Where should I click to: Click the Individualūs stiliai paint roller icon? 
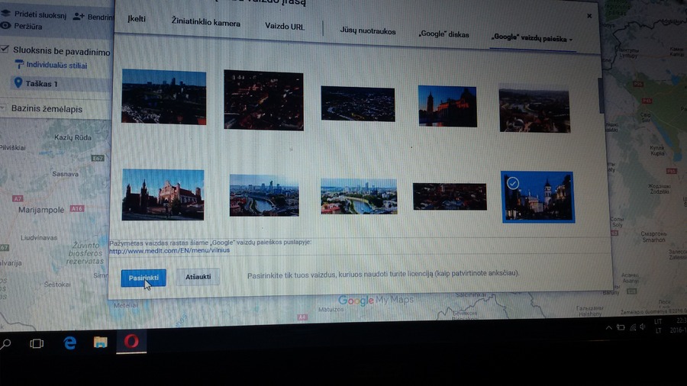19,64
